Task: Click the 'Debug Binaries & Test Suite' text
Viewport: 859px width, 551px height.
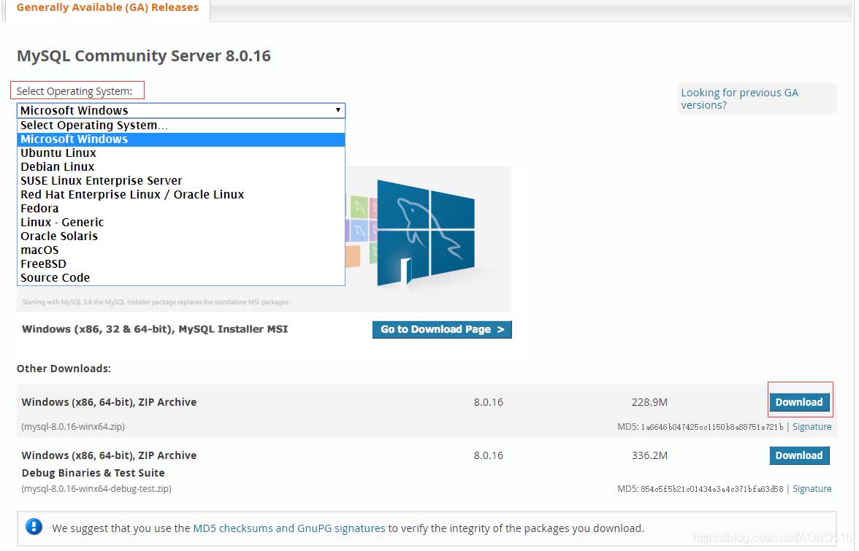Action: click(x=93, y=474)
